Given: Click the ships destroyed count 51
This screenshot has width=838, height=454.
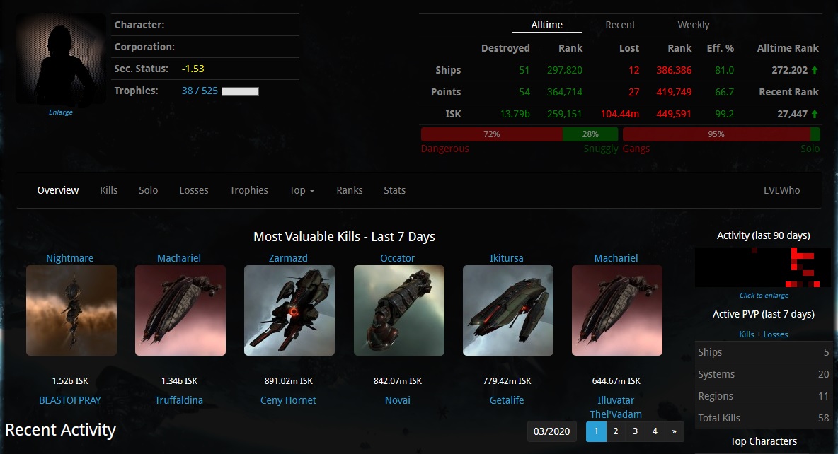Looking at the screenshot, I should (524, 70).
